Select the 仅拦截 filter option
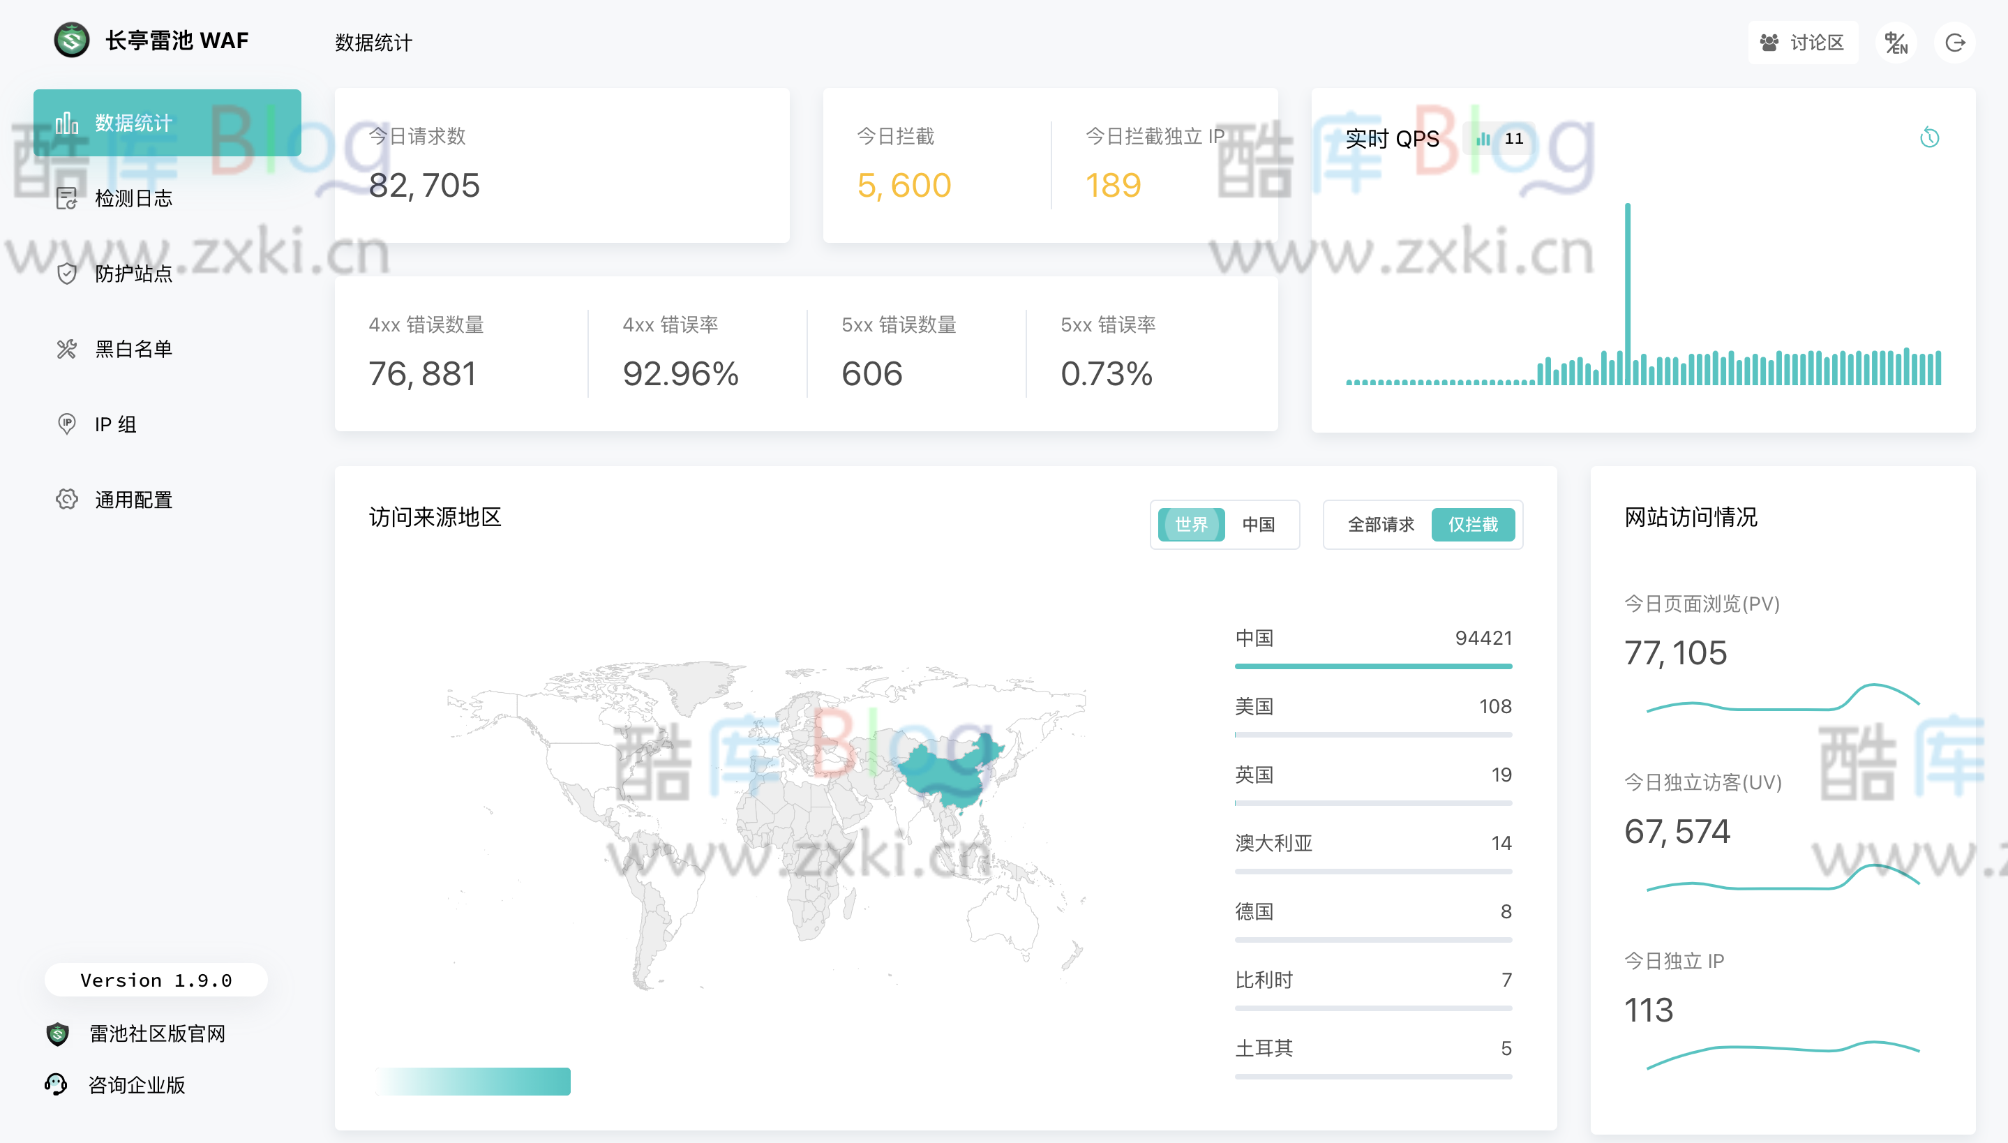 pos(1474,525)
